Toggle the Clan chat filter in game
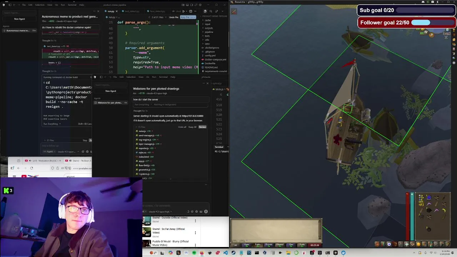Image resolution: width=457 pixels, height=257 pixels. 291,245
